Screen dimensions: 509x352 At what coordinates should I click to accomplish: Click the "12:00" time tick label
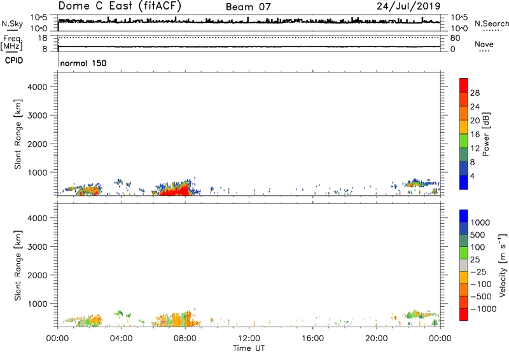click(249, 339)
